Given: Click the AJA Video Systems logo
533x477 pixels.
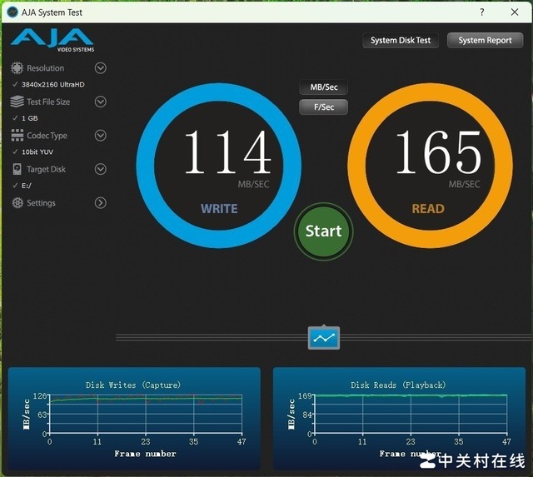Looking at the screenshot, I should [52, 40].
